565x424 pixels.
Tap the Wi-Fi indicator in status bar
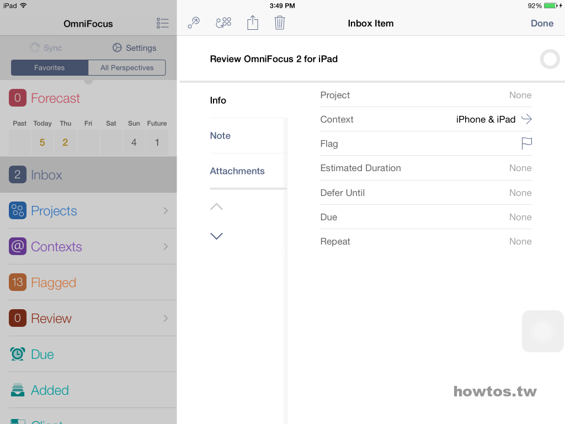pyautogui.click(x=23, y=6)
